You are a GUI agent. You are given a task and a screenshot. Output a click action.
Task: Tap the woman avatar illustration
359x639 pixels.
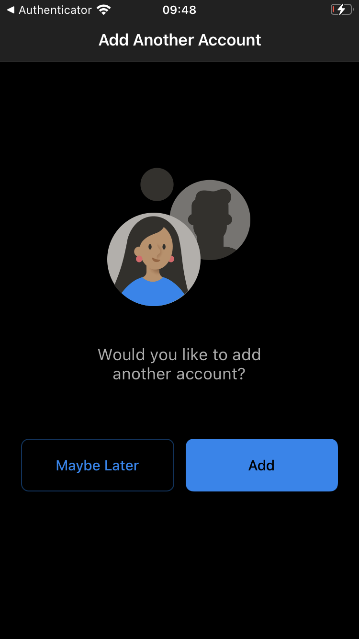154,259
